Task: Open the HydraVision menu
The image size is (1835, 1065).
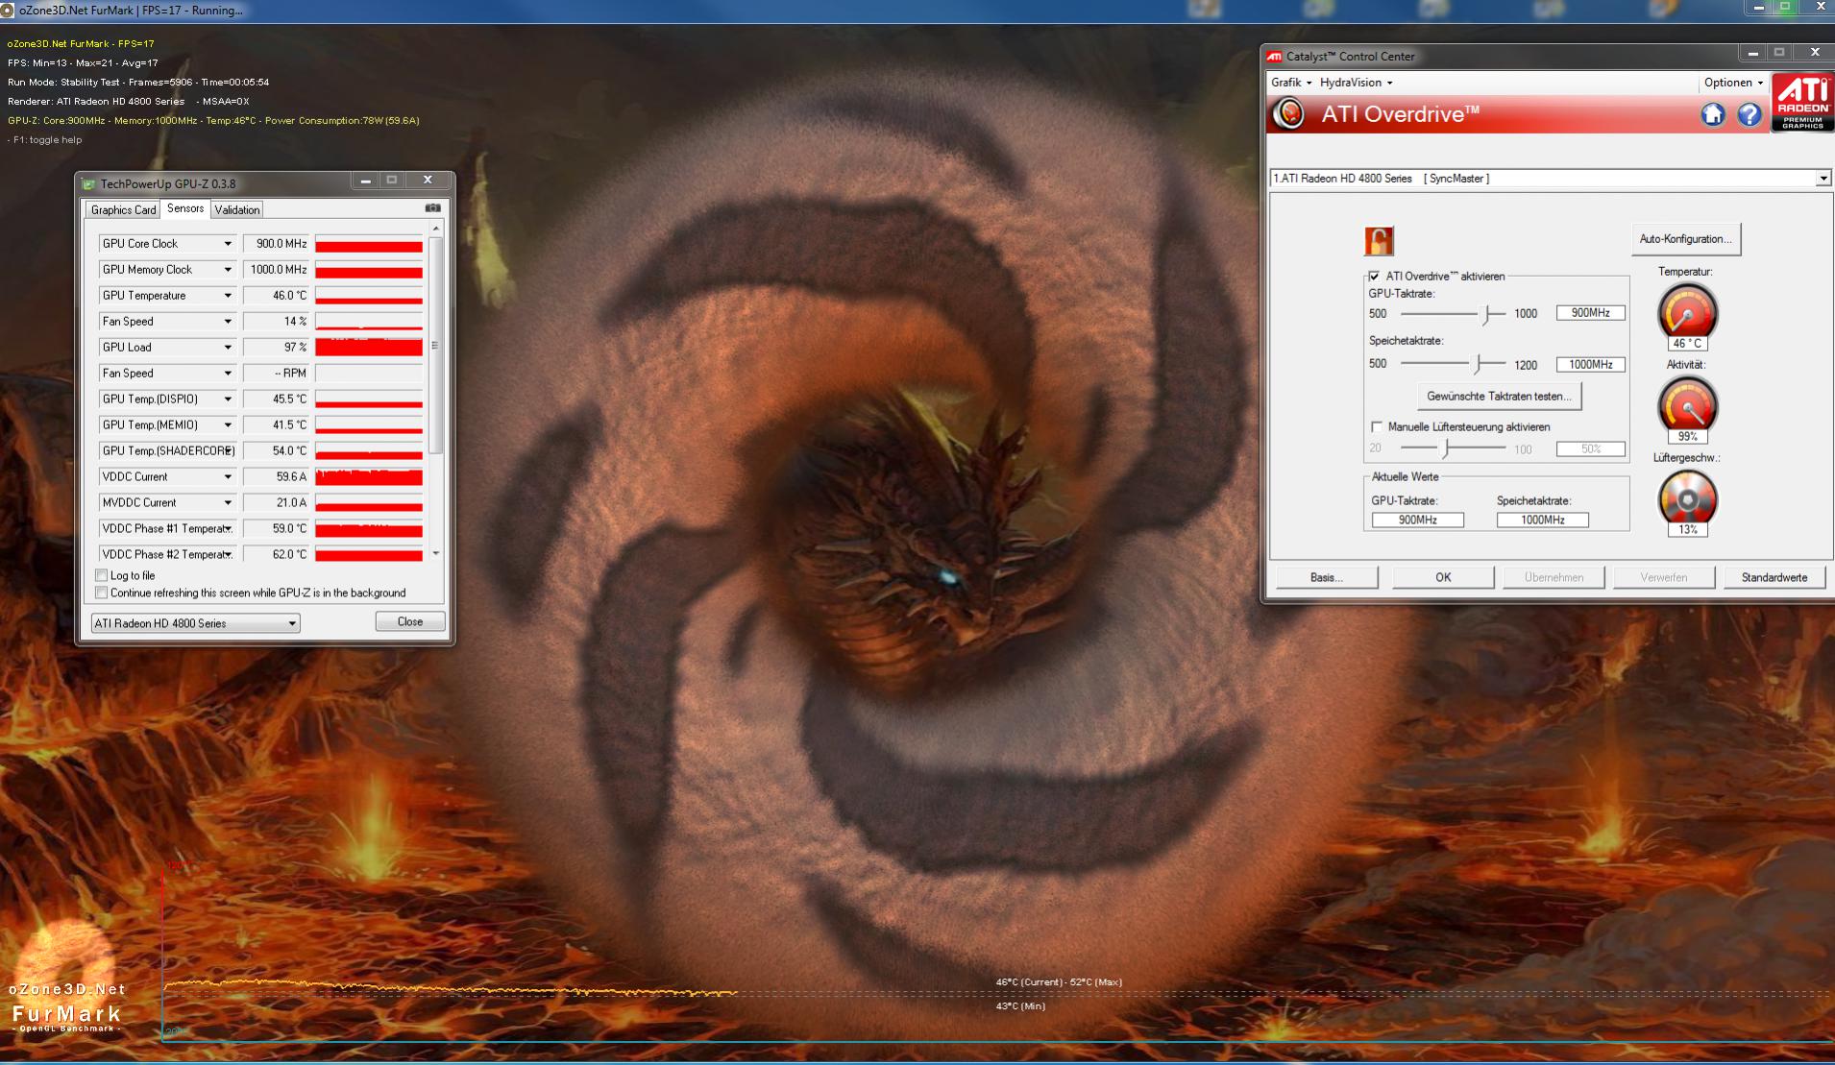Action: 1356,83
